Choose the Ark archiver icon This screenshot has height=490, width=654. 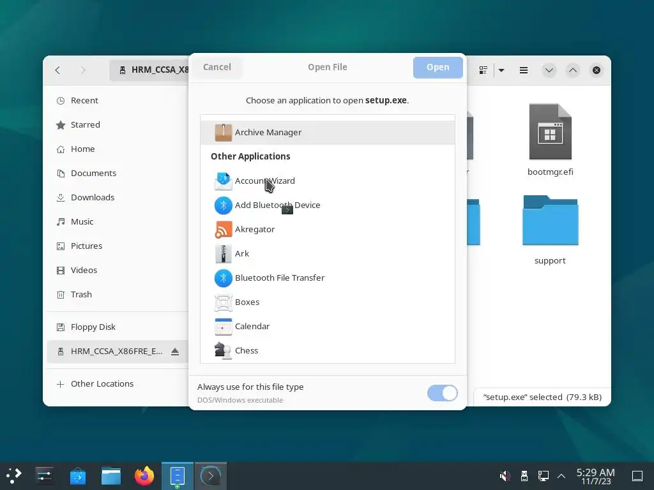click(x=223, y=254)
